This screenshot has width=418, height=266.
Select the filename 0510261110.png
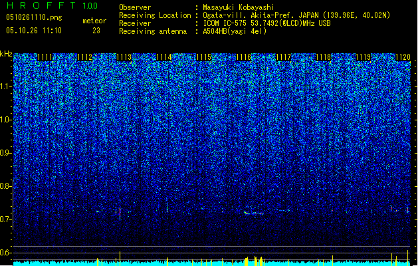(34, 17)
